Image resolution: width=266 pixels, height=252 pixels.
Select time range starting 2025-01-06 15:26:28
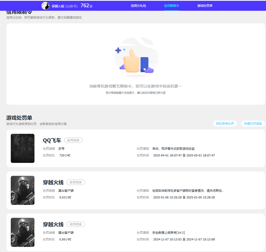coord(184,197)
